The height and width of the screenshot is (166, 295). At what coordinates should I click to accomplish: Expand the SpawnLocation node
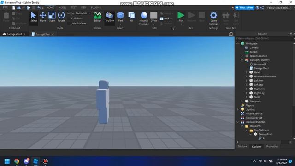[242, 56]
